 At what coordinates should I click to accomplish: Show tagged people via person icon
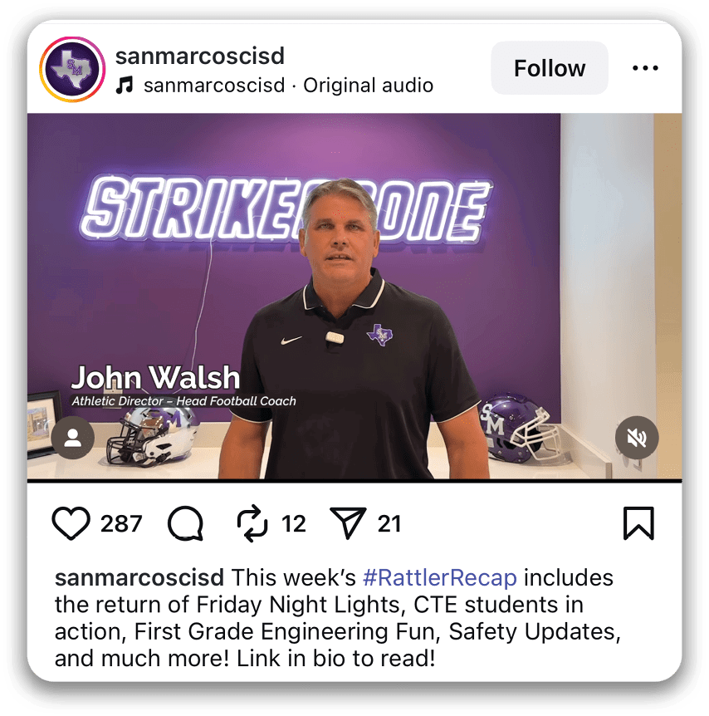click(x=72, y=438)
